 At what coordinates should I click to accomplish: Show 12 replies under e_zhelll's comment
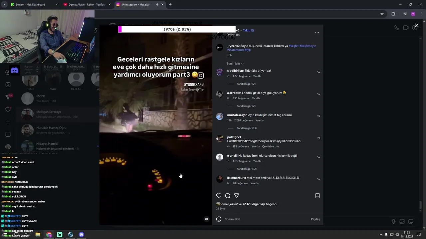point(247,169)
